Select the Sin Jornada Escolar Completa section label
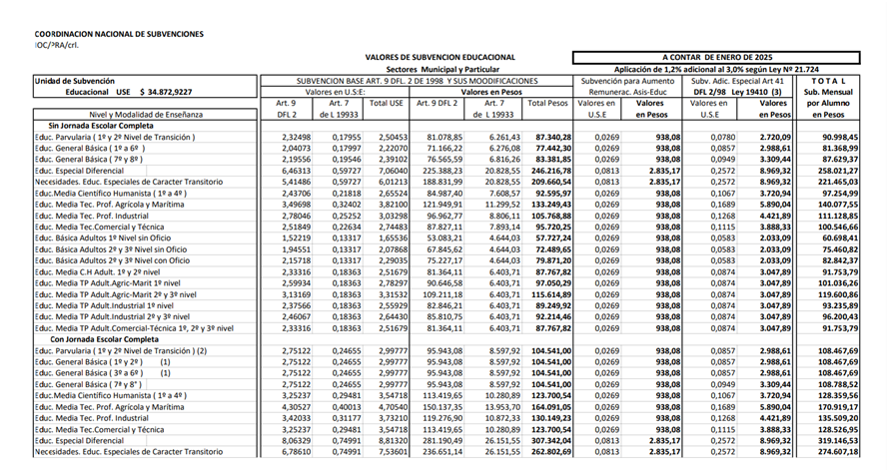 click(x=102, y=126)
